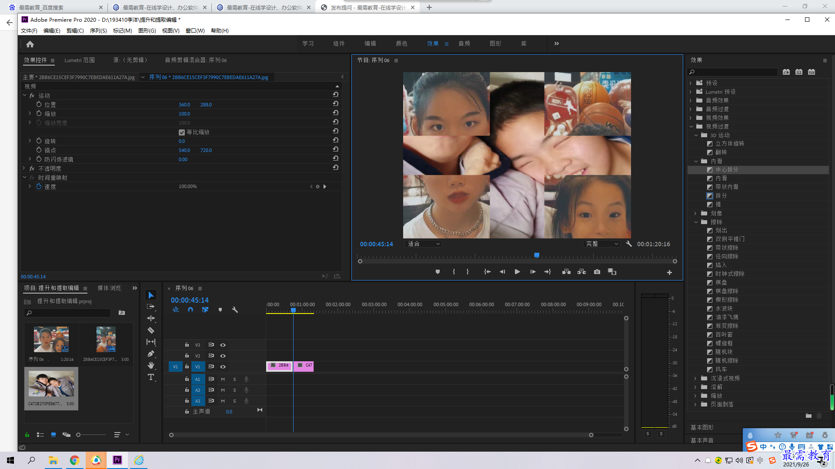
Task: Open Program monitor settings wrench
Action: [628, 244]
